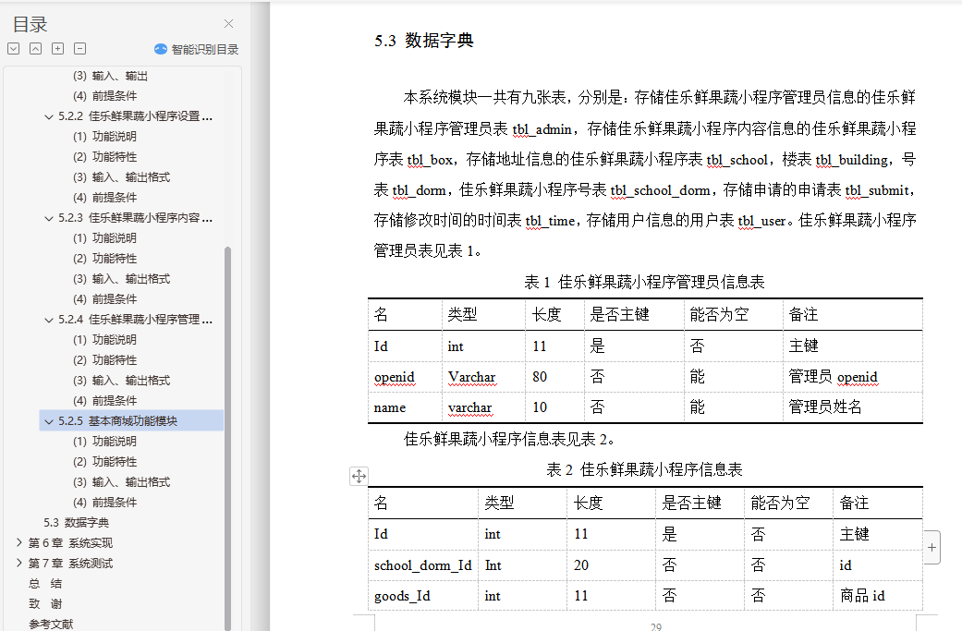Click 智能识别目录 smart outline button

pyautogui.click(x=196, y=50)
